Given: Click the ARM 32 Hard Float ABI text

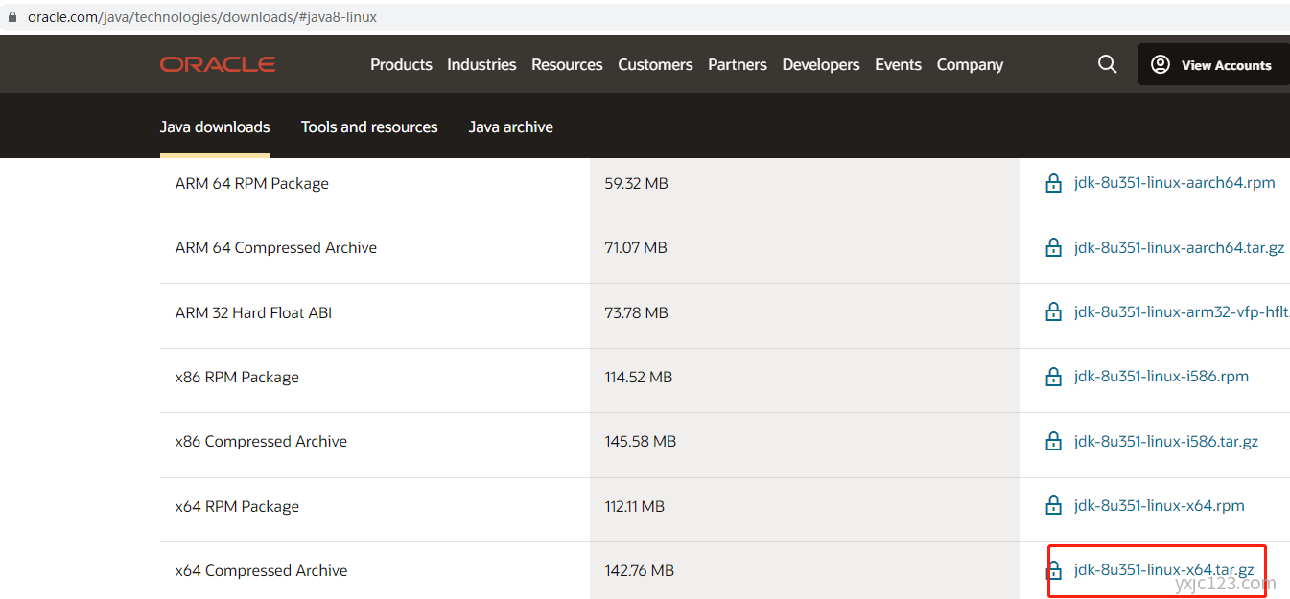Looking at the screenshot, I should 253,312.
